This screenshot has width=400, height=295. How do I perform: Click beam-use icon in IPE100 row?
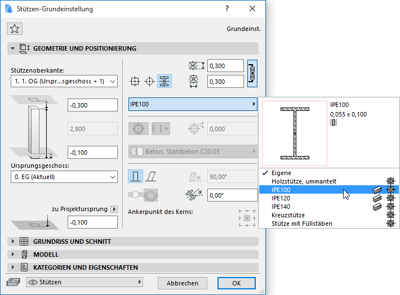(x=377, y=190)
